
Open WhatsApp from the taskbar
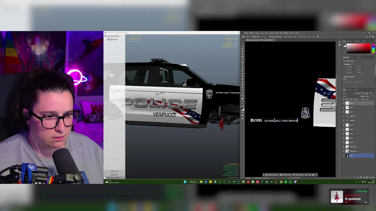(291, 182)
